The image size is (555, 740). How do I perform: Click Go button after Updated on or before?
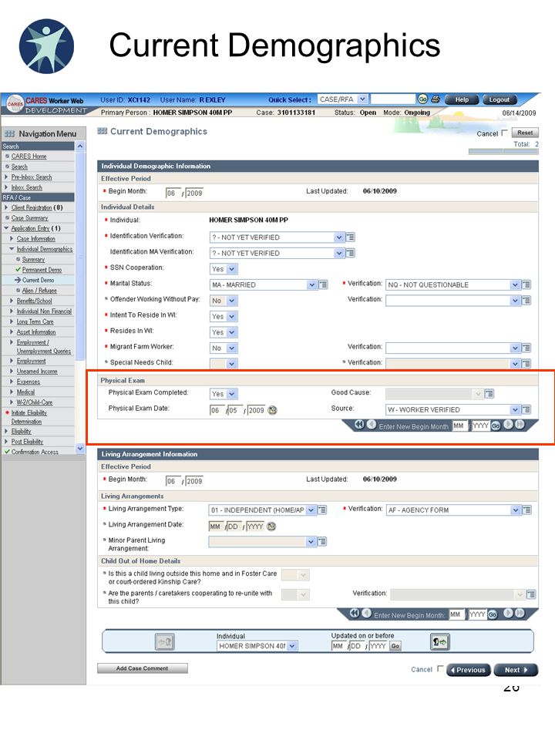click(x=395, y=646)
